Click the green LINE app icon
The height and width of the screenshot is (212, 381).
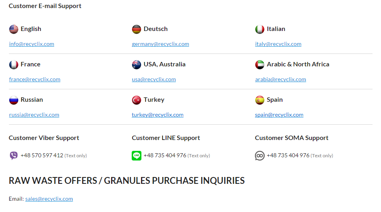coord(137,156)
